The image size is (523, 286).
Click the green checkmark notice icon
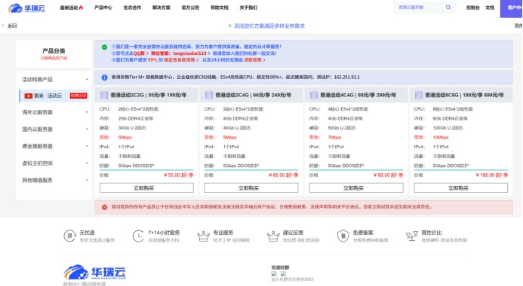104,47
